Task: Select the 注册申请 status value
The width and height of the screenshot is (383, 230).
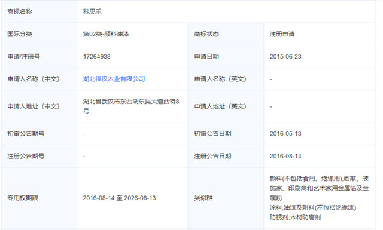Action: [x=282, y=34]
